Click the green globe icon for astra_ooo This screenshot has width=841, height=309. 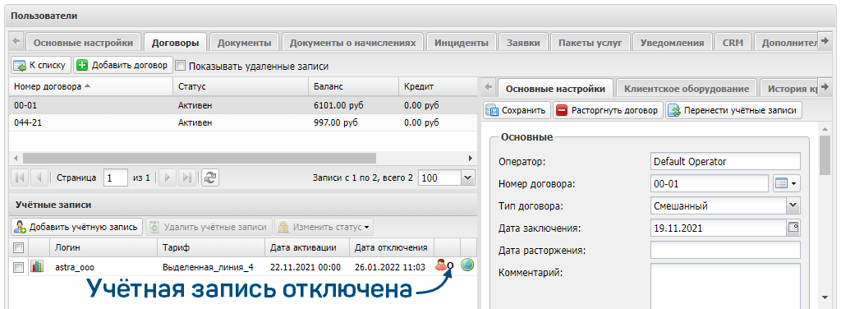pyautogui.click(x=467, y=265)
